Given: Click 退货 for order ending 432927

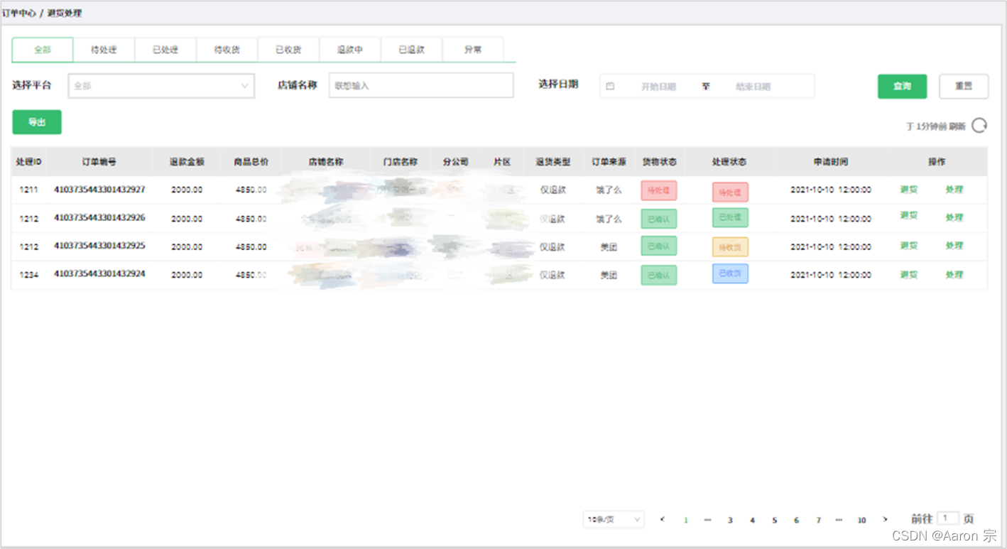Looking at the screenshot, I should pyautogui.click(x=909, y=190).
